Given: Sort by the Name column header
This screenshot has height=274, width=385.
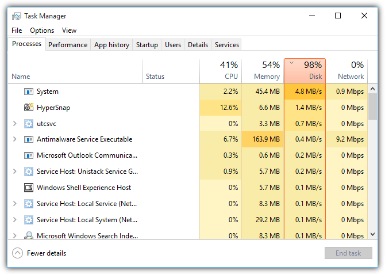Looking at the screenshot, I should pos(75,71).
